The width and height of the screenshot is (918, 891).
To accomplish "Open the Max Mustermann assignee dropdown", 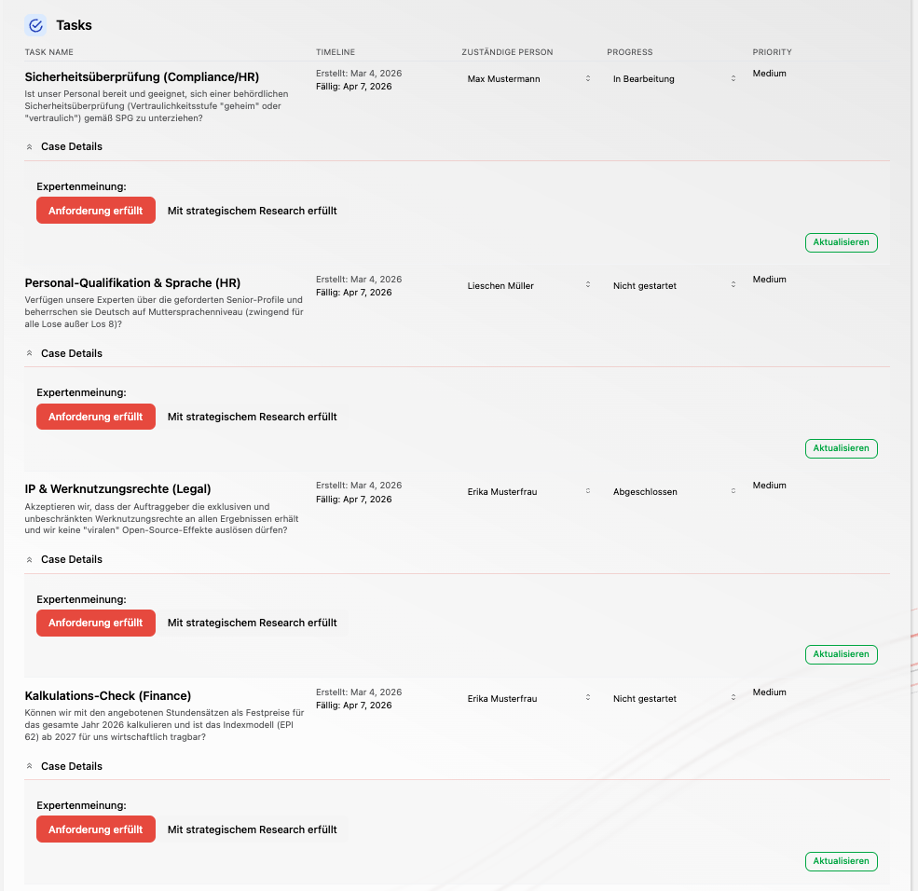I will pos(528,79).
